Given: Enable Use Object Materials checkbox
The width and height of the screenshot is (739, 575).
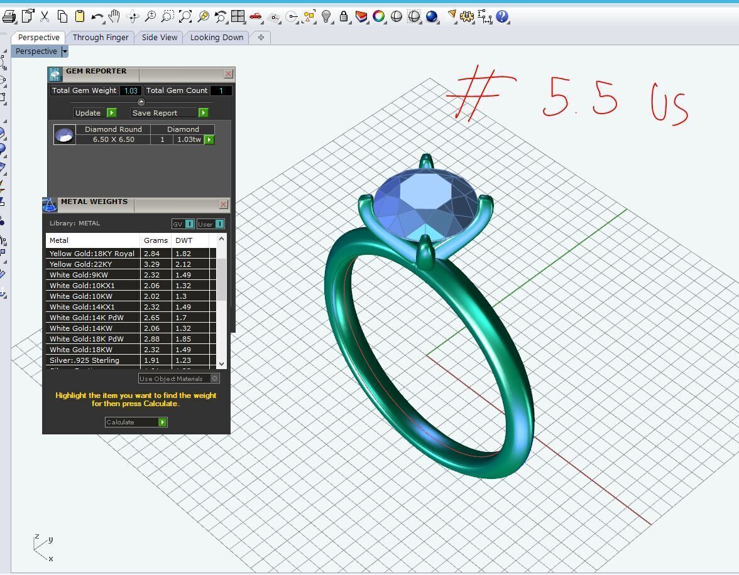Looking at the screenshot, I should pyautogui.click(x=214, y=379).
